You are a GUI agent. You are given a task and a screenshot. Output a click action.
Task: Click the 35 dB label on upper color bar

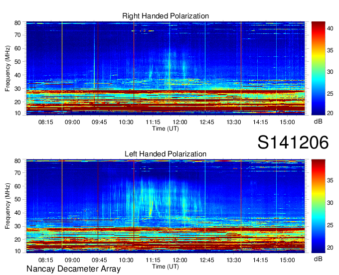click(330, 50)
